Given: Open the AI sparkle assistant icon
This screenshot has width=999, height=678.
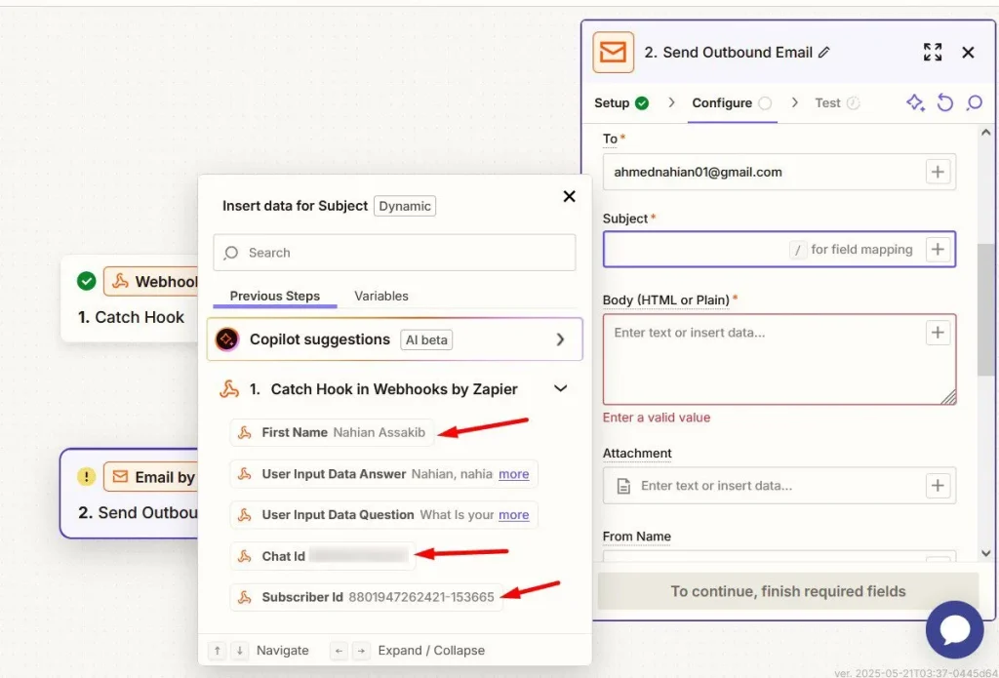Looking at the screenshot, I should coord(915,102).
